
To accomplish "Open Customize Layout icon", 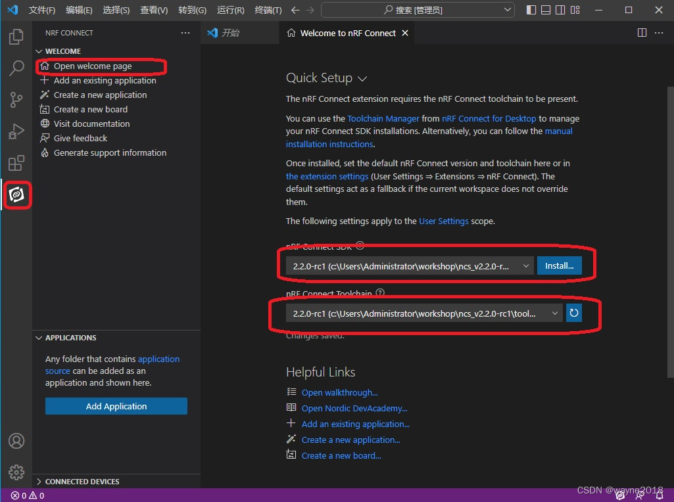I will click(x=575, y=10).
